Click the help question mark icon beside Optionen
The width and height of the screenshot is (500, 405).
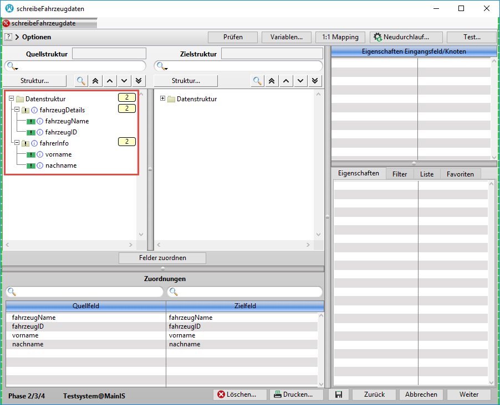(x=8, y=37)
